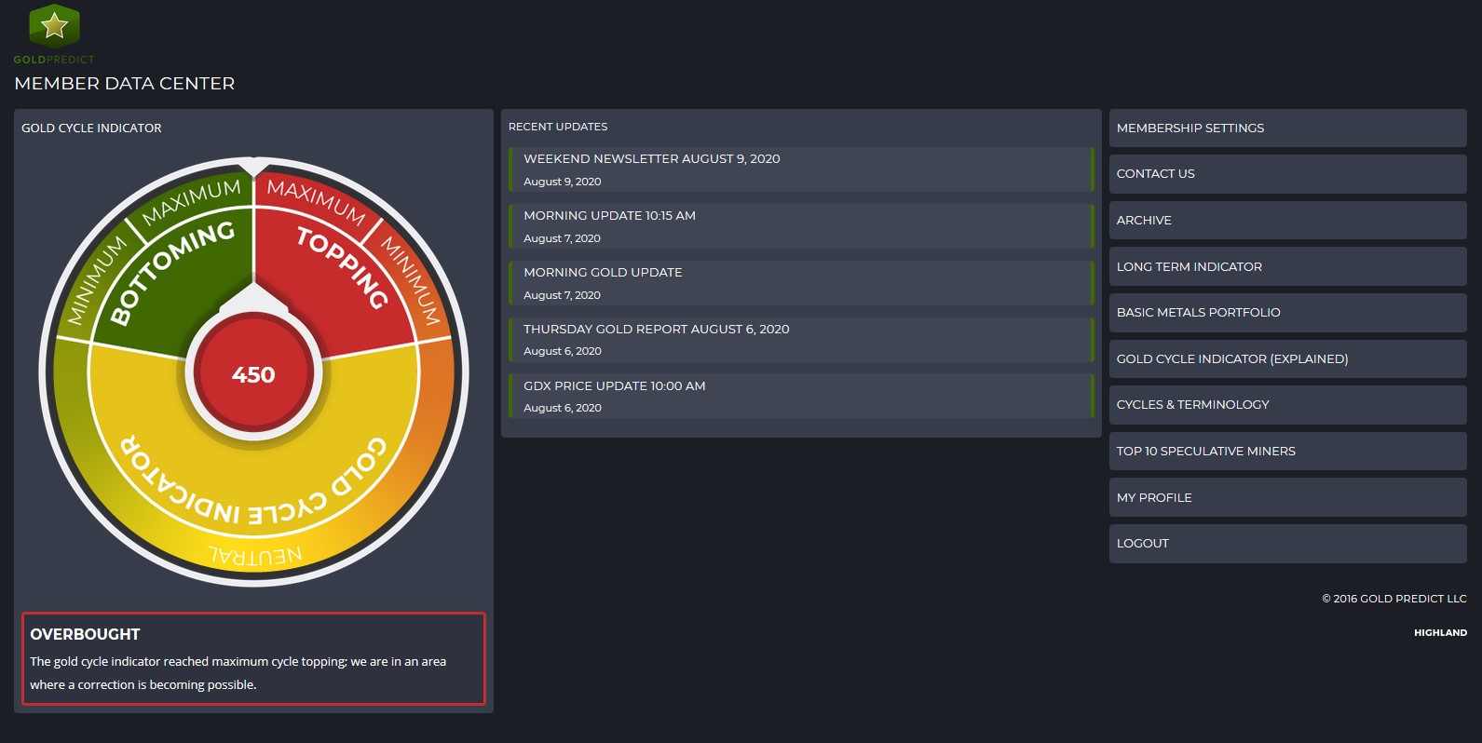
Task: Click the Highland footer link
Action: click(x=1440, y=633)
